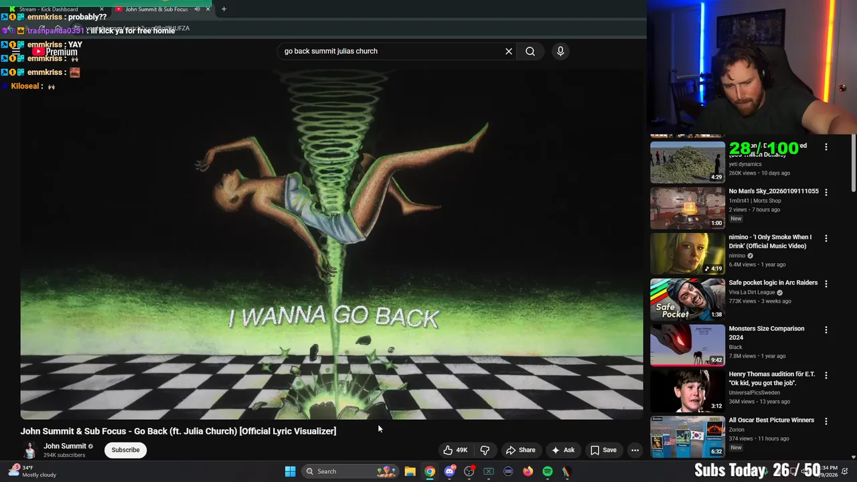This screenshot has width=857, height=482.
Task: Click the Windows taskbar Search box
Action: point(349,471)
